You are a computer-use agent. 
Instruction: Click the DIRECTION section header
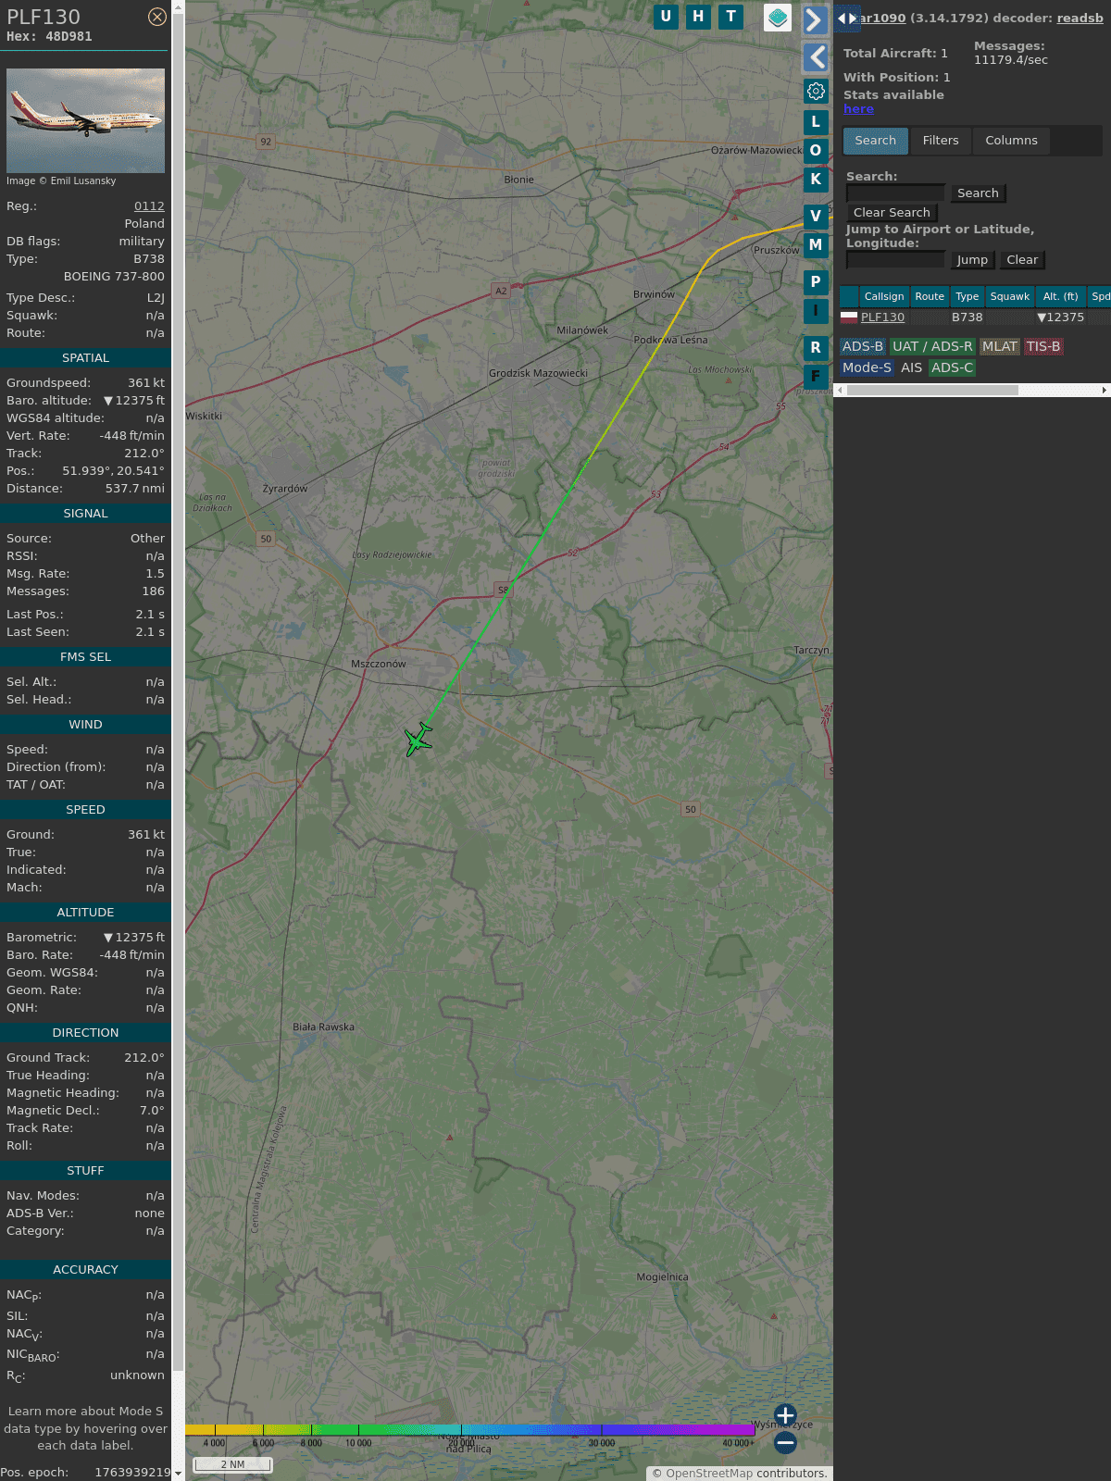85,1033
